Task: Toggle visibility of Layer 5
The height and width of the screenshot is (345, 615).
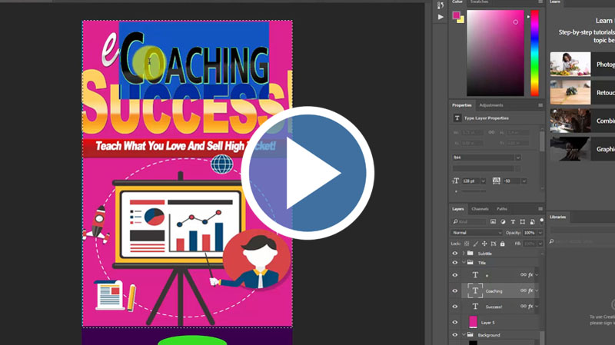Action: 454,323
